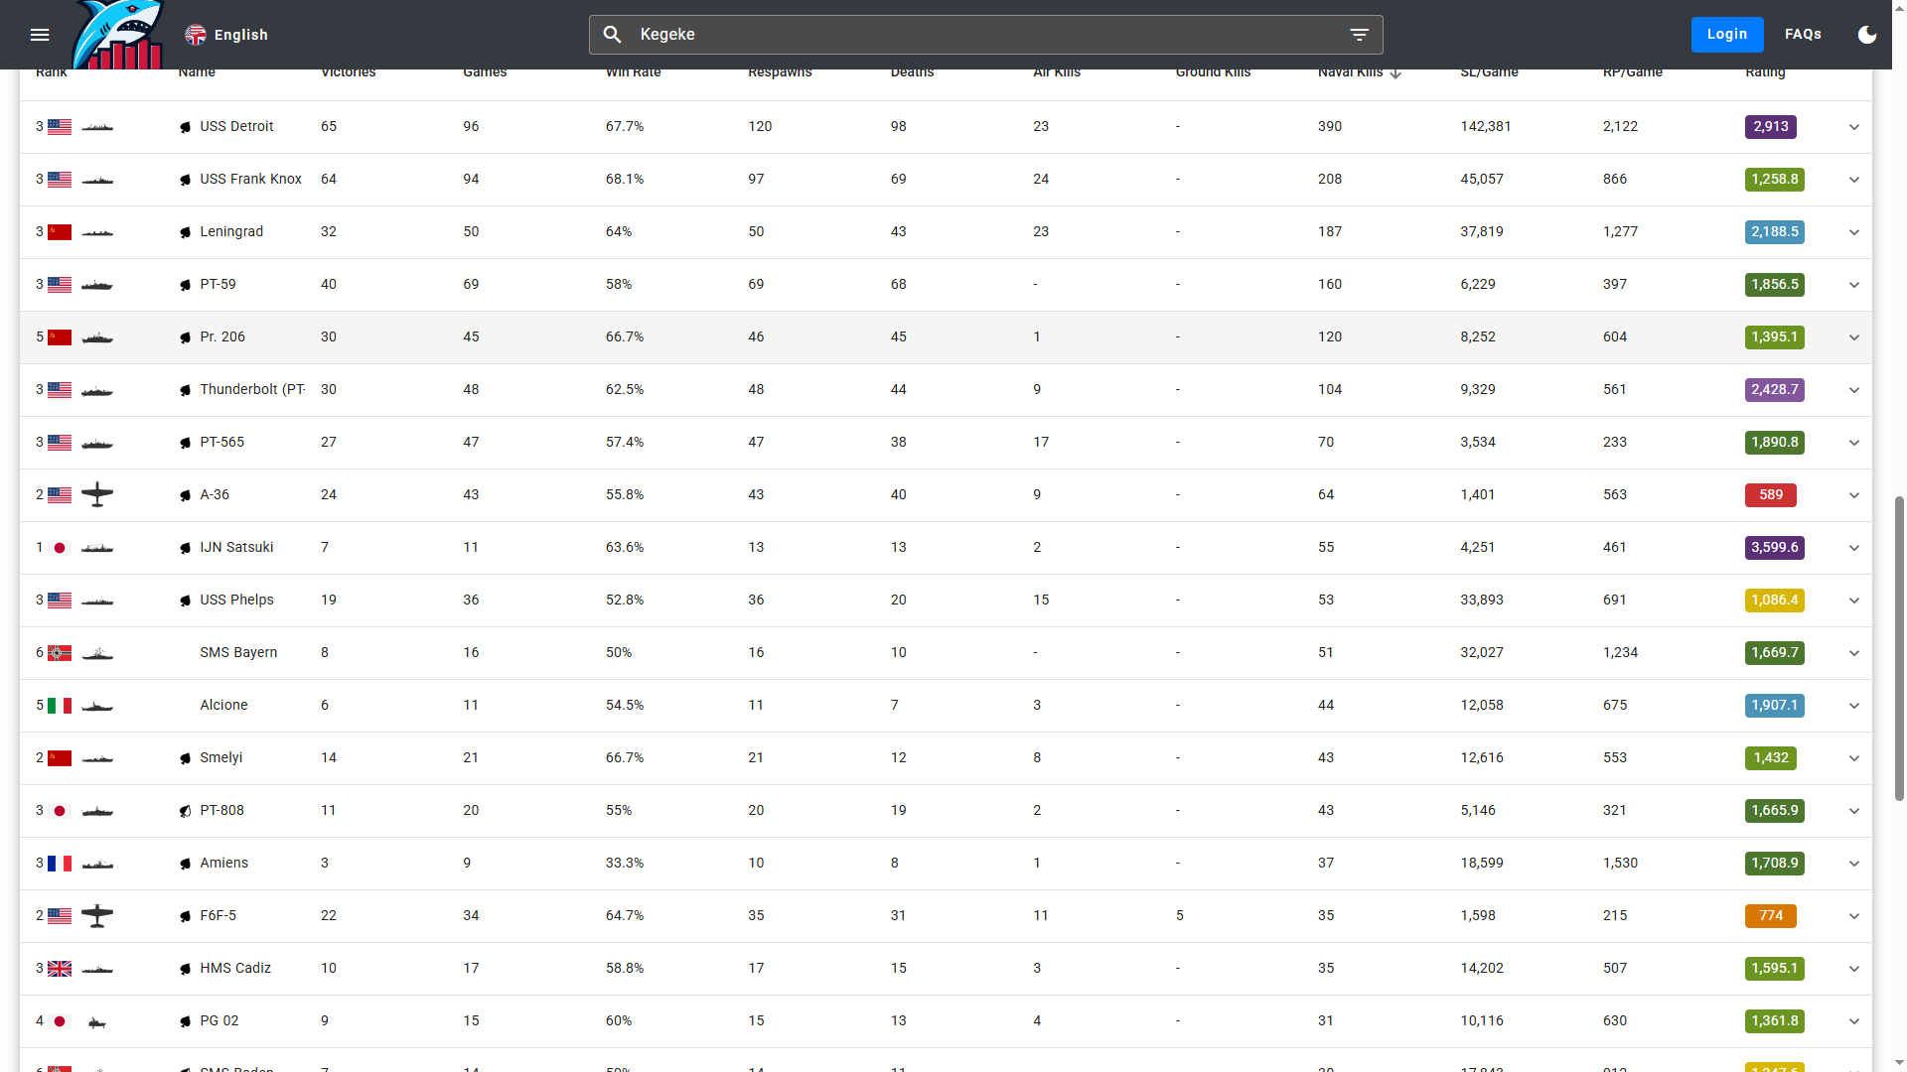Click the Italy flag on Alcone row
The image size is (1907, 1072).
point(60,706)
